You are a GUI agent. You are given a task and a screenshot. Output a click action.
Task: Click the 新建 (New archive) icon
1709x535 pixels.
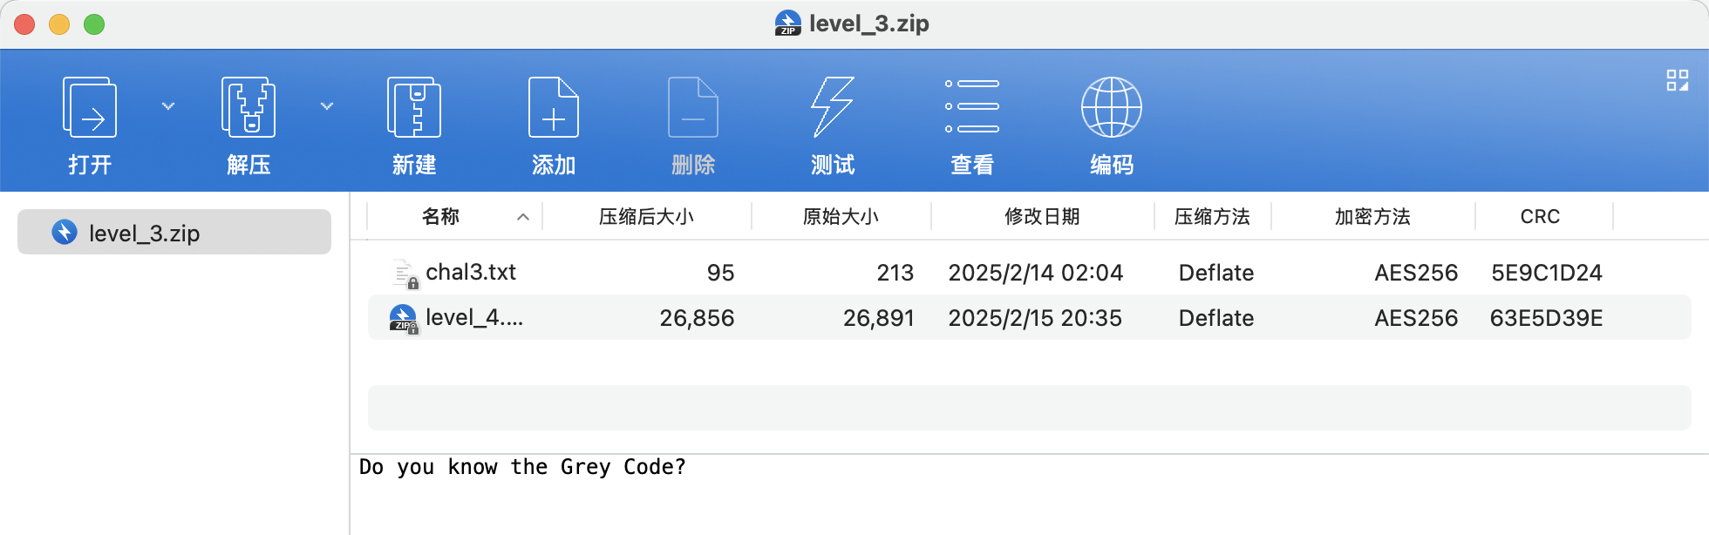(414, 108)
